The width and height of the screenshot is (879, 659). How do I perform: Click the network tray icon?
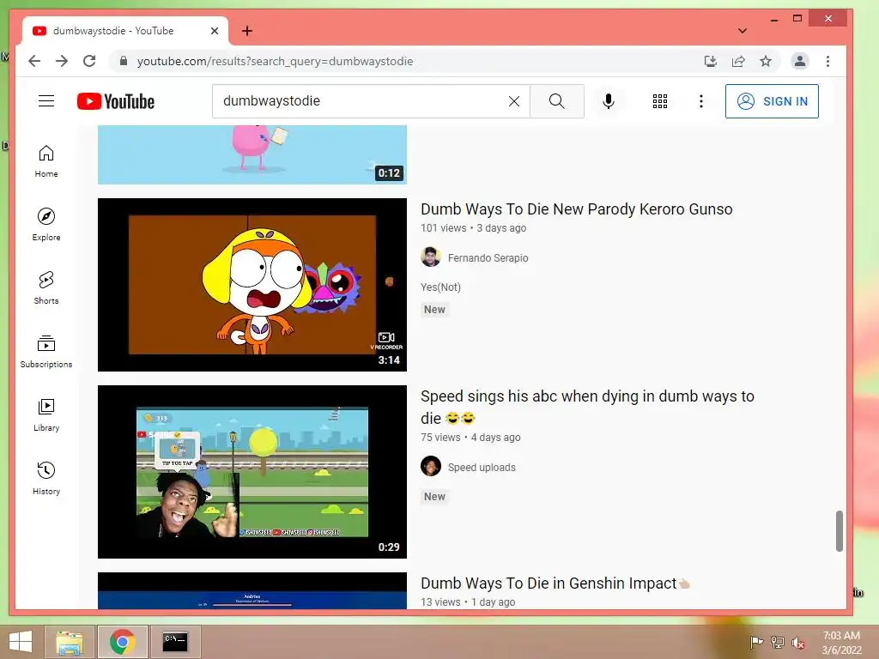point(777,642)
